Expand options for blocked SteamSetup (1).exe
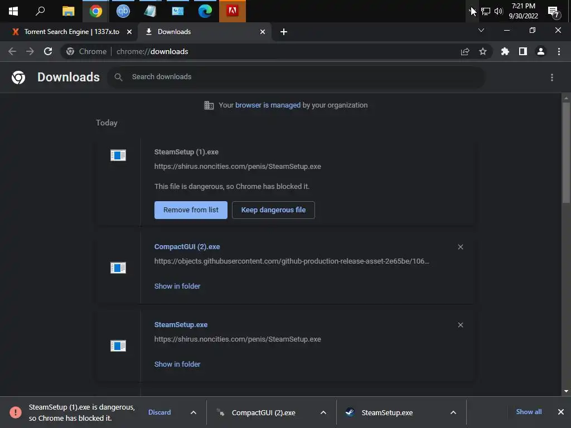The width and height of the screenshot is (571, 428). click(x=193, y=412)
